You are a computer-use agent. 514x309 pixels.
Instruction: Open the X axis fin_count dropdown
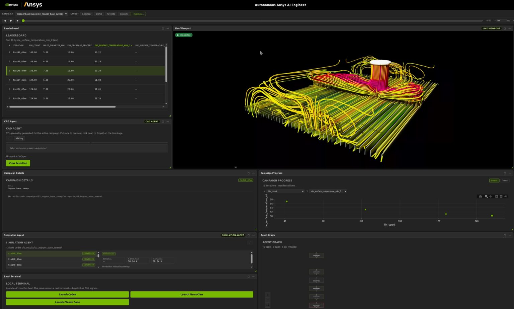[285, 191]
